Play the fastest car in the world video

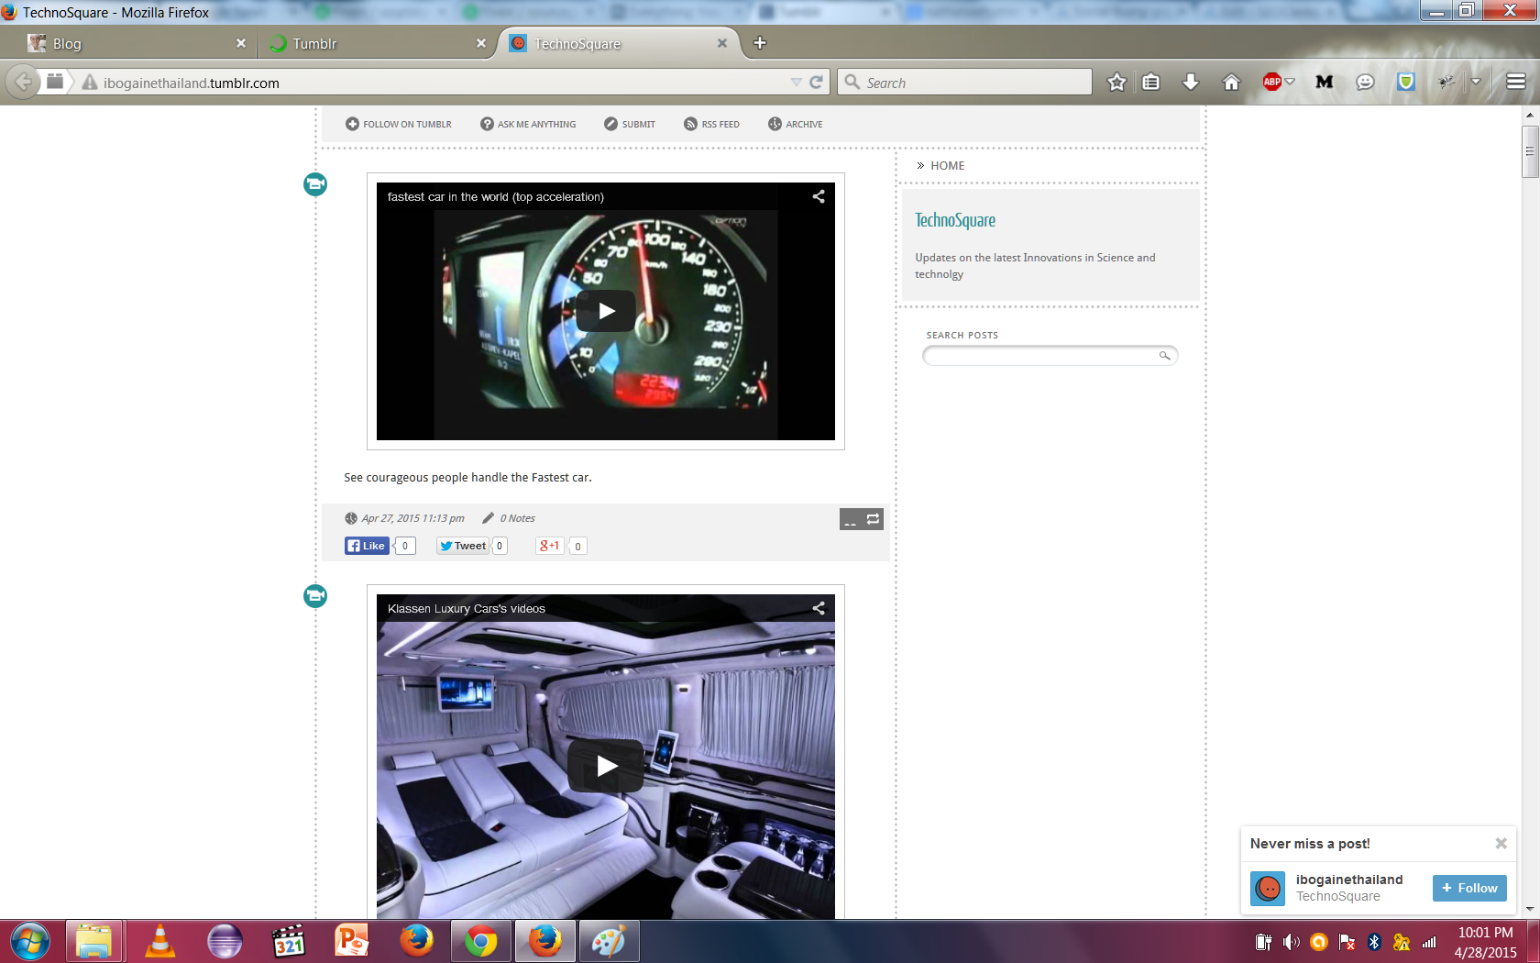tap(605, 311)
